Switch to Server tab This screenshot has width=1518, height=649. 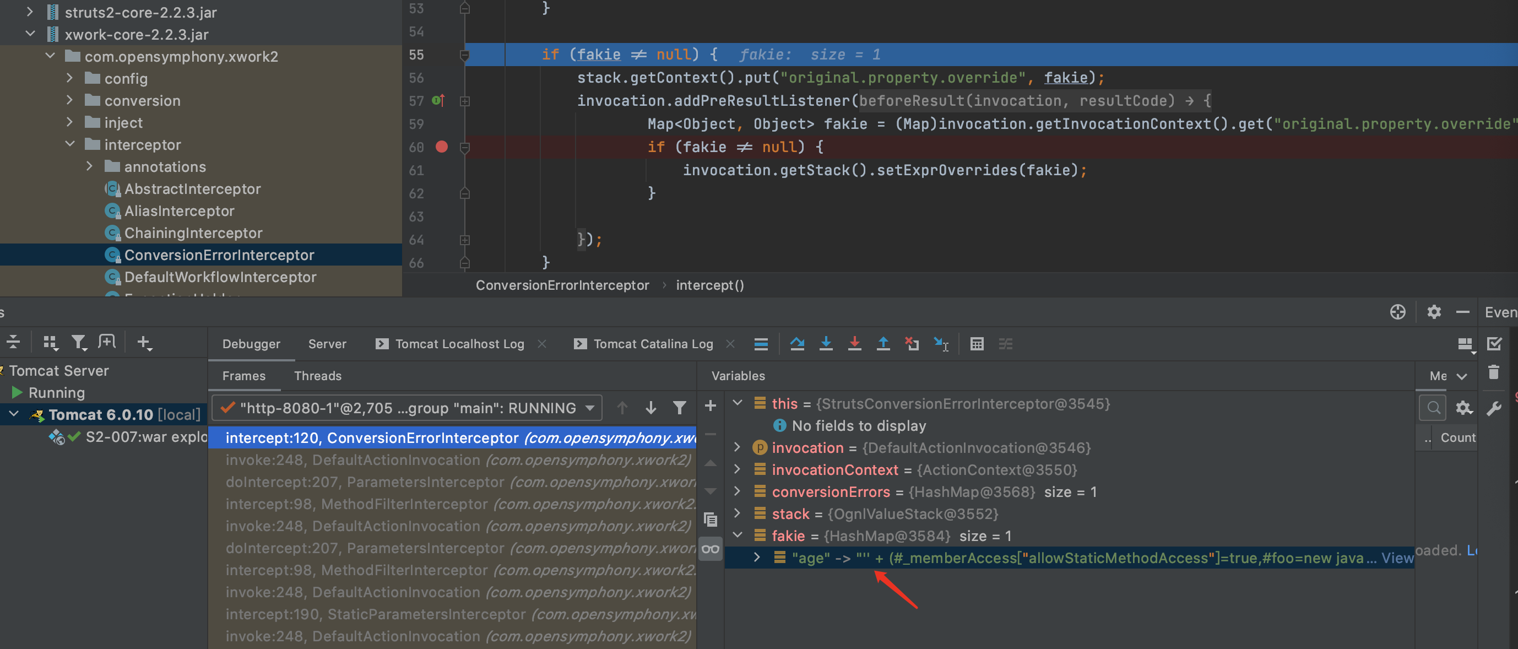327,344
